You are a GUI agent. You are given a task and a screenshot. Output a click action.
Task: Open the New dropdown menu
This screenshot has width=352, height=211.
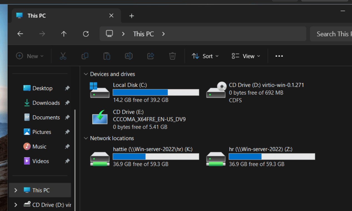30,56
